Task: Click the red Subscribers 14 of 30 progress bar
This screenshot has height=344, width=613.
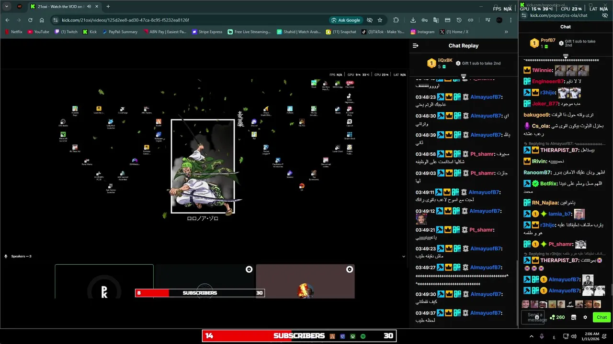Action: point(299,336)
